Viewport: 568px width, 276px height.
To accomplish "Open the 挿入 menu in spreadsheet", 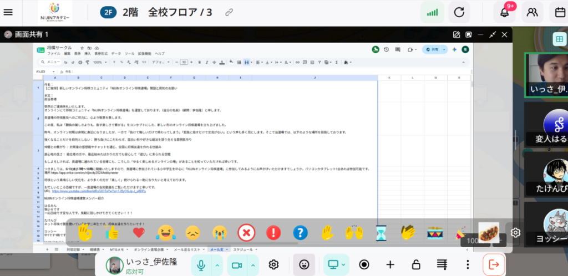I will (x=88, y=54).
